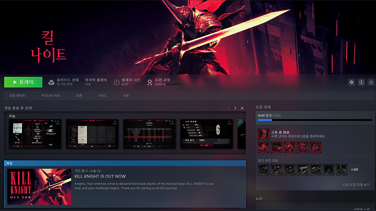376x211 pixels.
Task: Click the 마지막 플레이 last played info
Action: (x=96, y=82)
